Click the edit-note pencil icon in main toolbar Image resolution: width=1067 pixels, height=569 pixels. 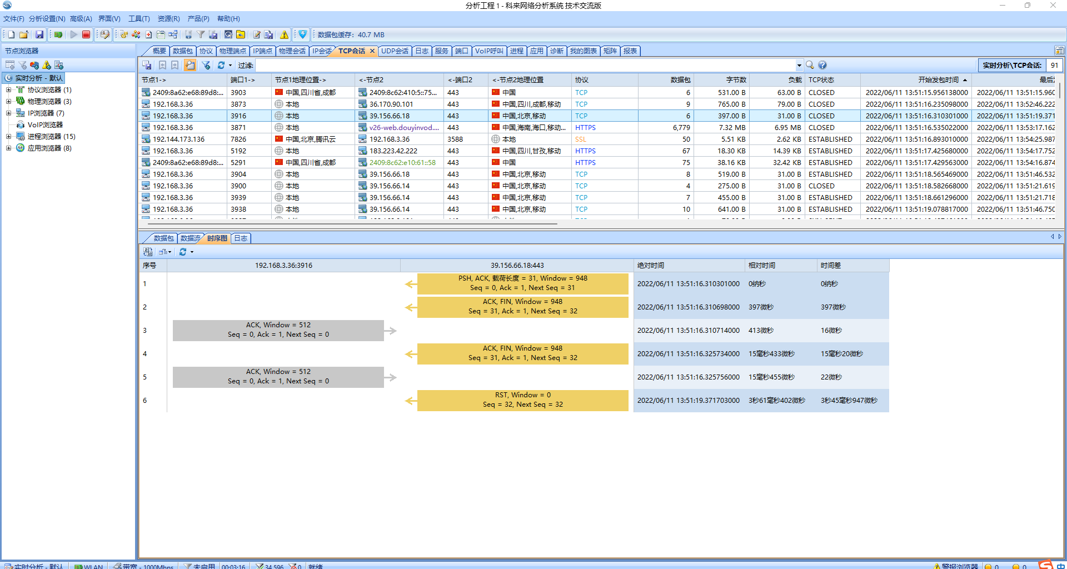257,34
